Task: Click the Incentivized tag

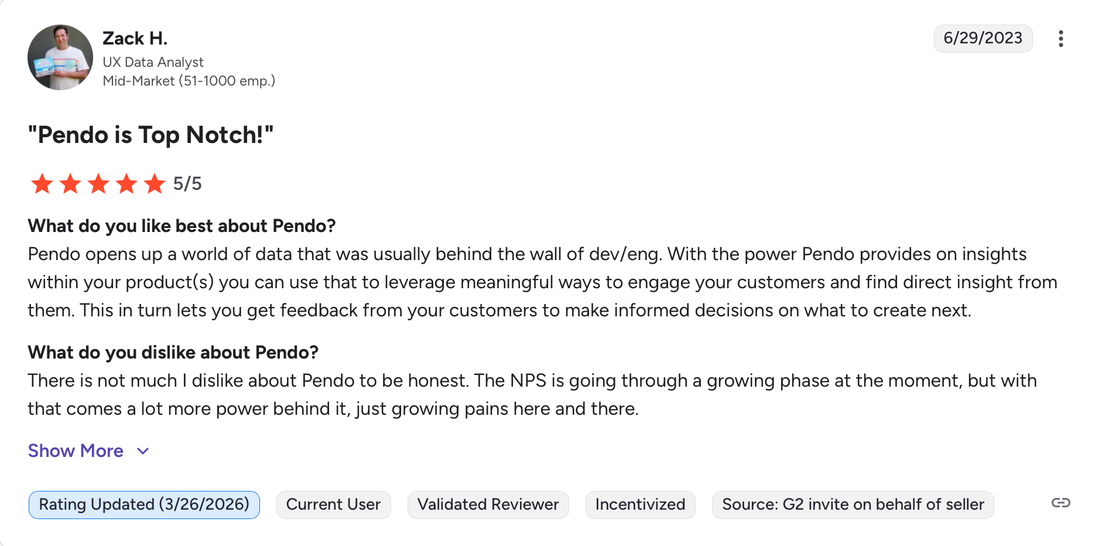Action: (x=640, y=504)
